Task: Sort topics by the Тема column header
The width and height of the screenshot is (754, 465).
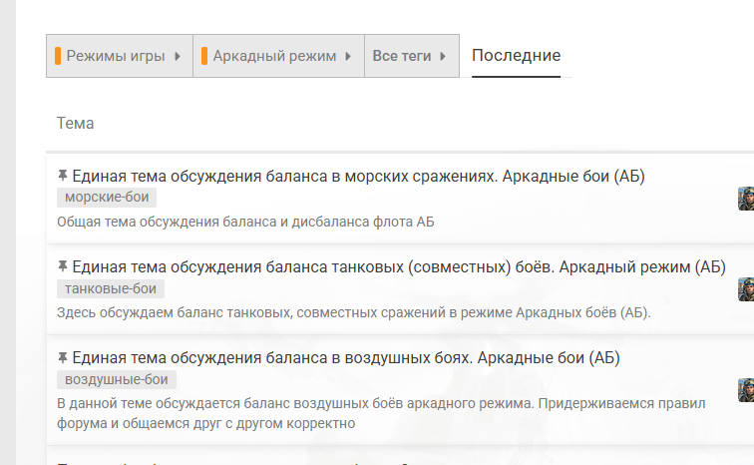Action: tap(76, 123)
